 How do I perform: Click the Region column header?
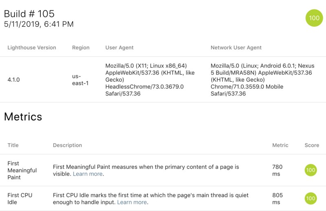81,48
